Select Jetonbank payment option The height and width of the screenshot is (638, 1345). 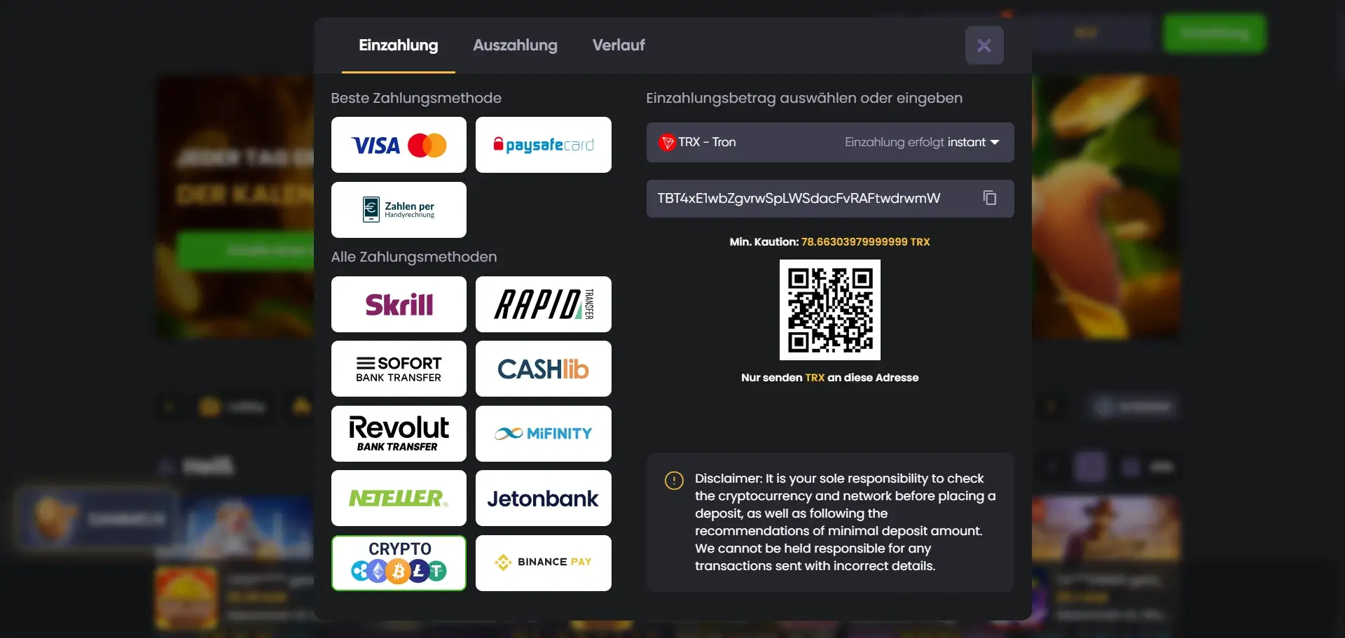click(x=543, y=498)
